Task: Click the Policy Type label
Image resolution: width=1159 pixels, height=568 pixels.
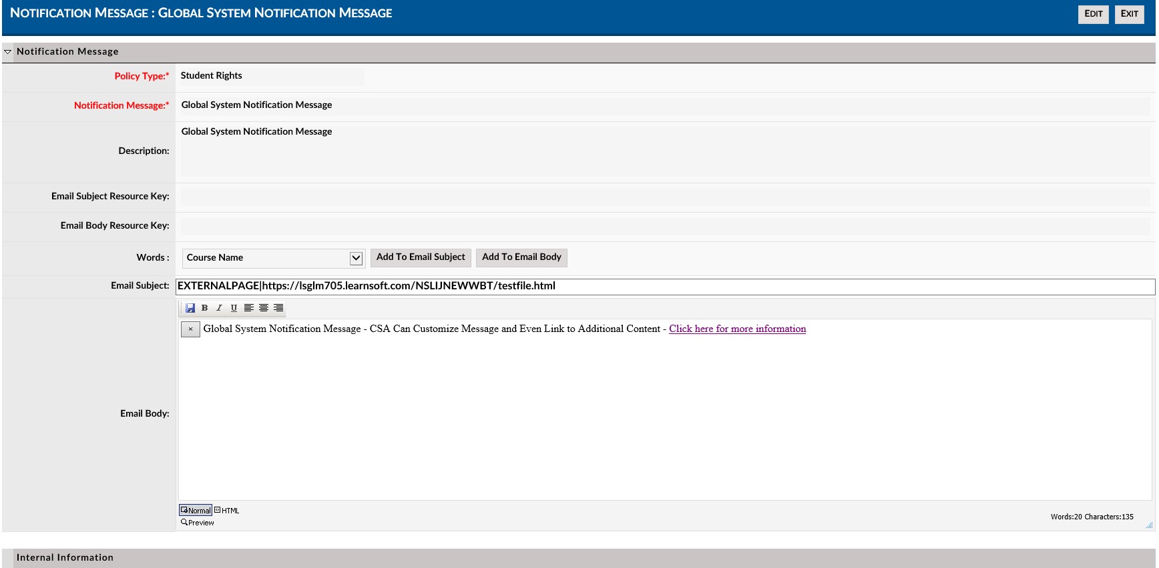Action: [x=142, y=76]
